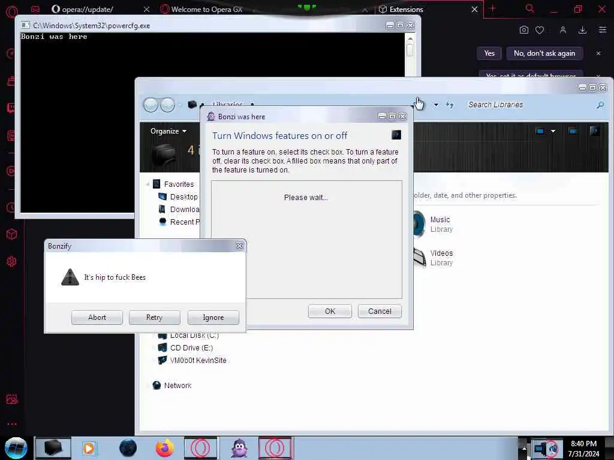Open Opera sidebar extensions cube icon
This screenshot has height=460, width=614.
(x=11, y=234)
